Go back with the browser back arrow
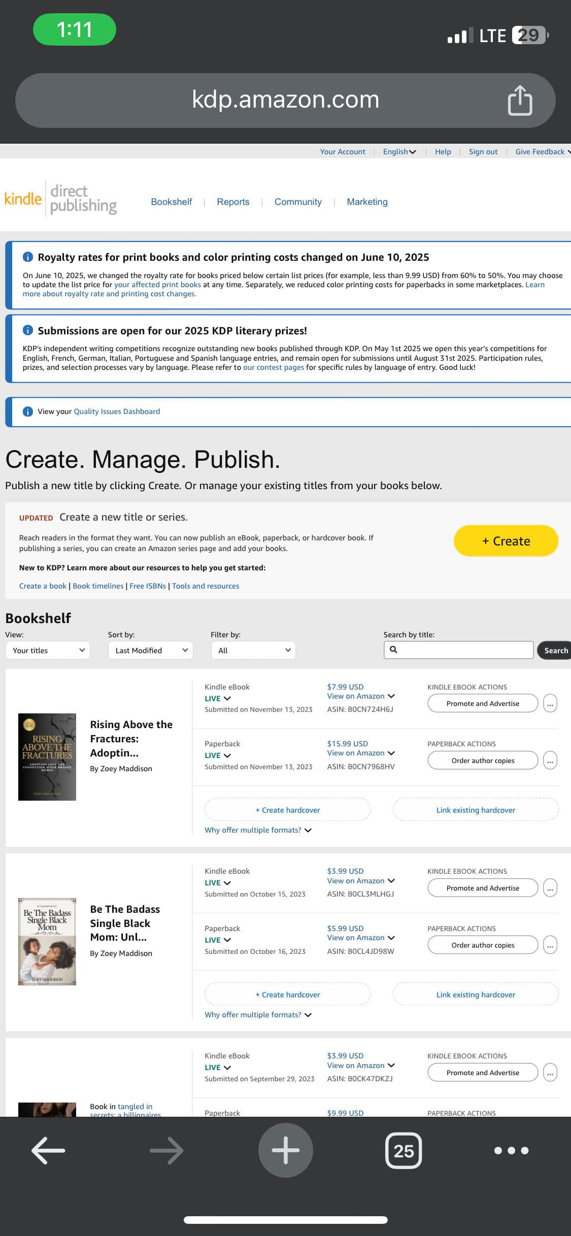The image size is (571, 1236). 48,1150
